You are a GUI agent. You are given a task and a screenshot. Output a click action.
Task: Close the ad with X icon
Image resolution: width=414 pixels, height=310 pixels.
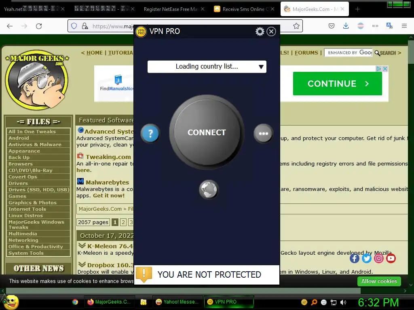click(x=385, y=69)
